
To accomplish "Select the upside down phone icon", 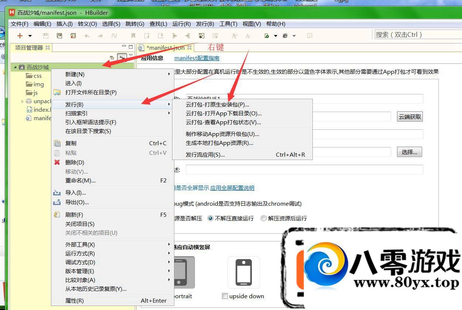I will (x=243, y=272).
